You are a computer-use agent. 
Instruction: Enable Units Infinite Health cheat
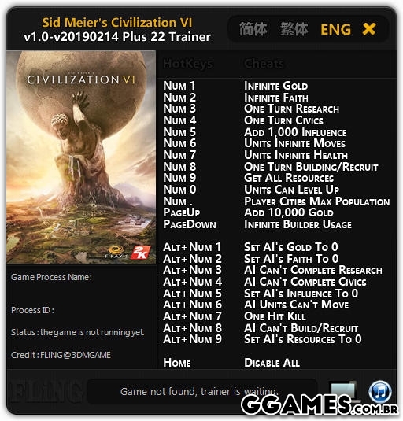click(x=296, y=155)
